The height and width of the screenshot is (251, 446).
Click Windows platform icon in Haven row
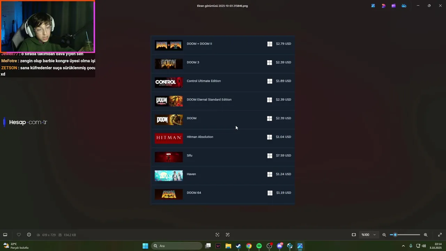(x=269, y=174)
